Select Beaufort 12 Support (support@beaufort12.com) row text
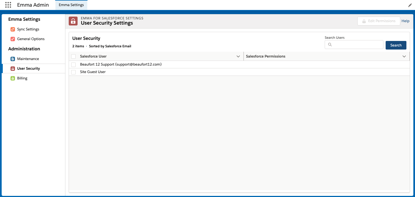The image size is (415, 197). [121, 64]
